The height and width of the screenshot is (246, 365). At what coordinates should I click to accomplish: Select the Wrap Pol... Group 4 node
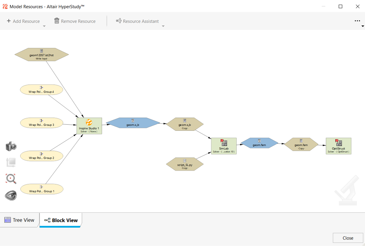point(42,90)
